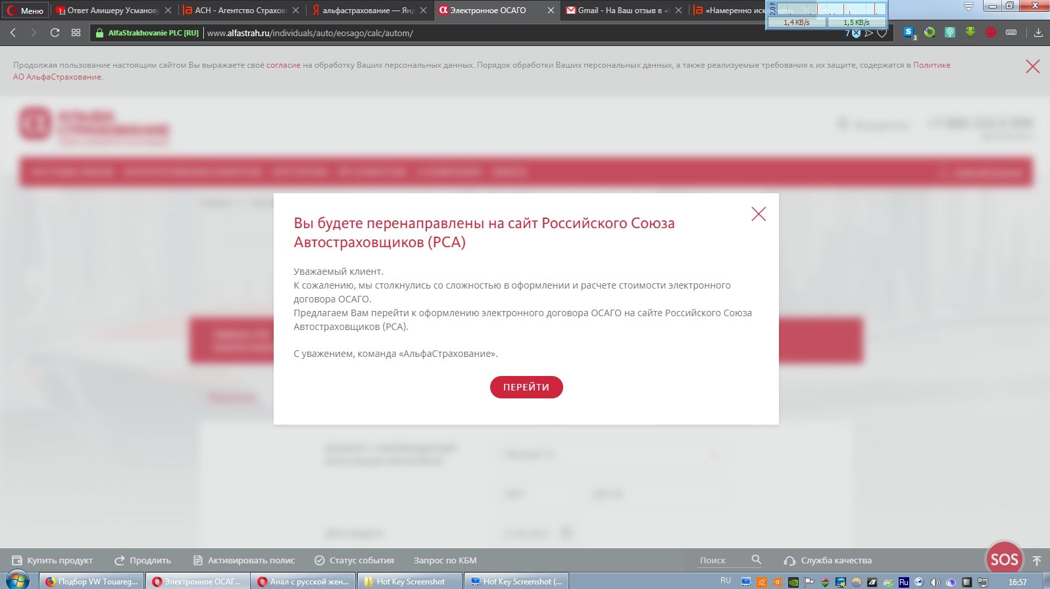Switch to the Gmail tab
Screen dimensions: 1050x589
617,11
